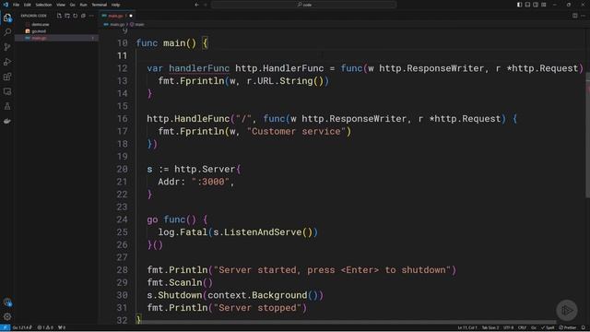Open the Testing beaker view

click(7, 106)
